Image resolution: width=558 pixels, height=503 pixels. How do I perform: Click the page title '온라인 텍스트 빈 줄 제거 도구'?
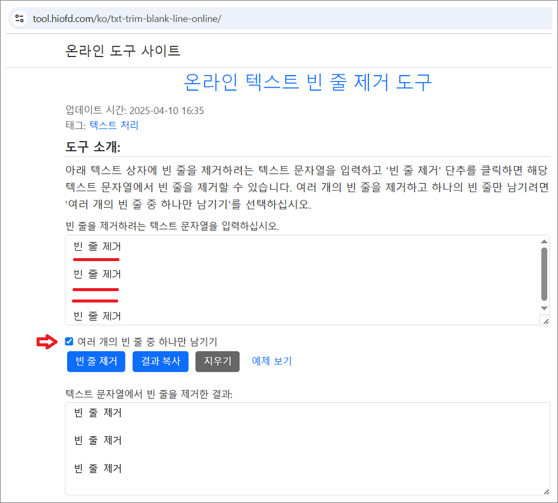point(308,84)
